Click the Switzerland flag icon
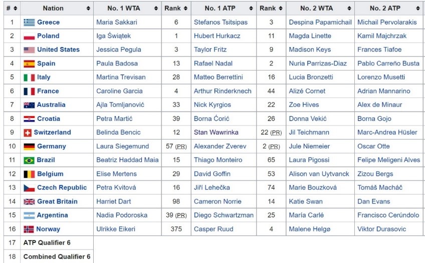Image resolution: width=425 pixels, height=263 pixels. click(x=28, y=132)
